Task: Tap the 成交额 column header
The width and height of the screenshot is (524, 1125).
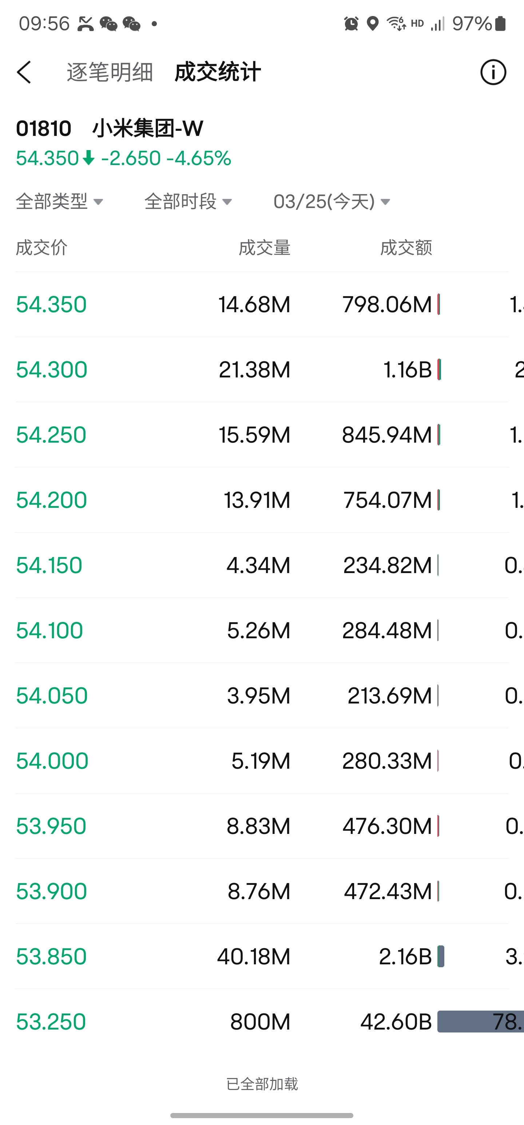Action: [x=406, y=248]
